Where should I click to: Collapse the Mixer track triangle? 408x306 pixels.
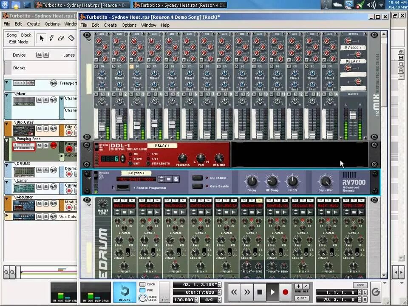click(6, 95)
